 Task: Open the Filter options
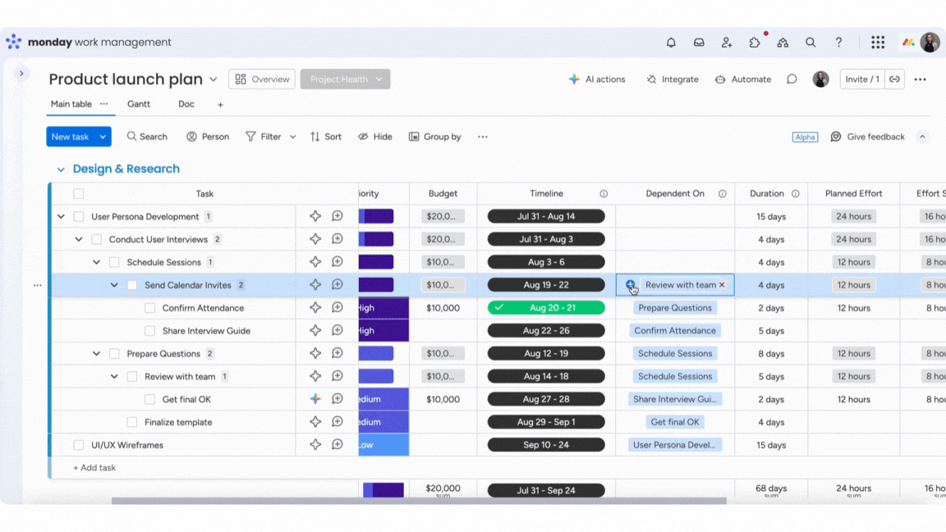click(x=265, y=136)
